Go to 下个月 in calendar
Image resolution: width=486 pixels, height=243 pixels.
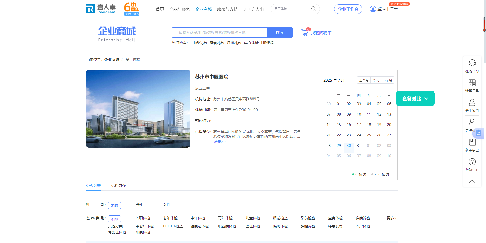coord(387,80)
